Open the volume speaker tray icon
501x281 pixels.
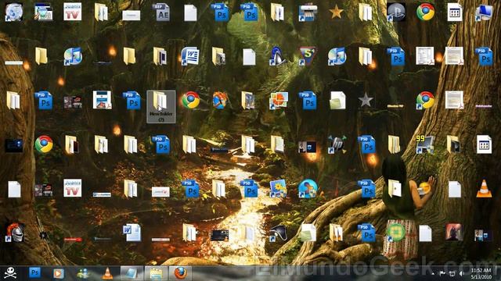[461, 273]
